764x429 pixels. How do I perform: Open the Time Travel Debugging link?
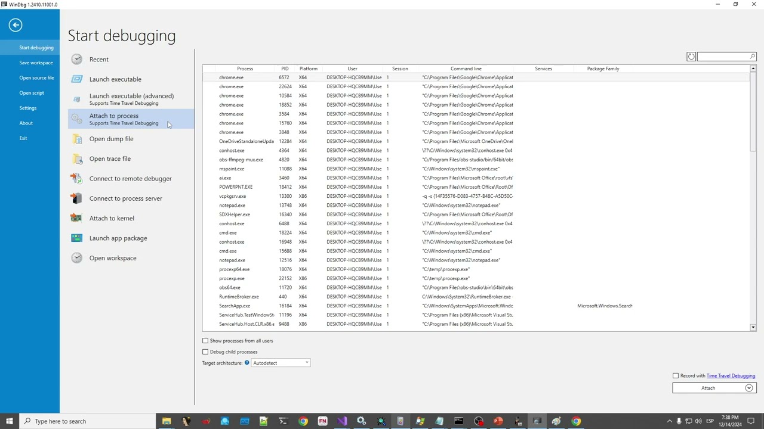click(731, 376)
